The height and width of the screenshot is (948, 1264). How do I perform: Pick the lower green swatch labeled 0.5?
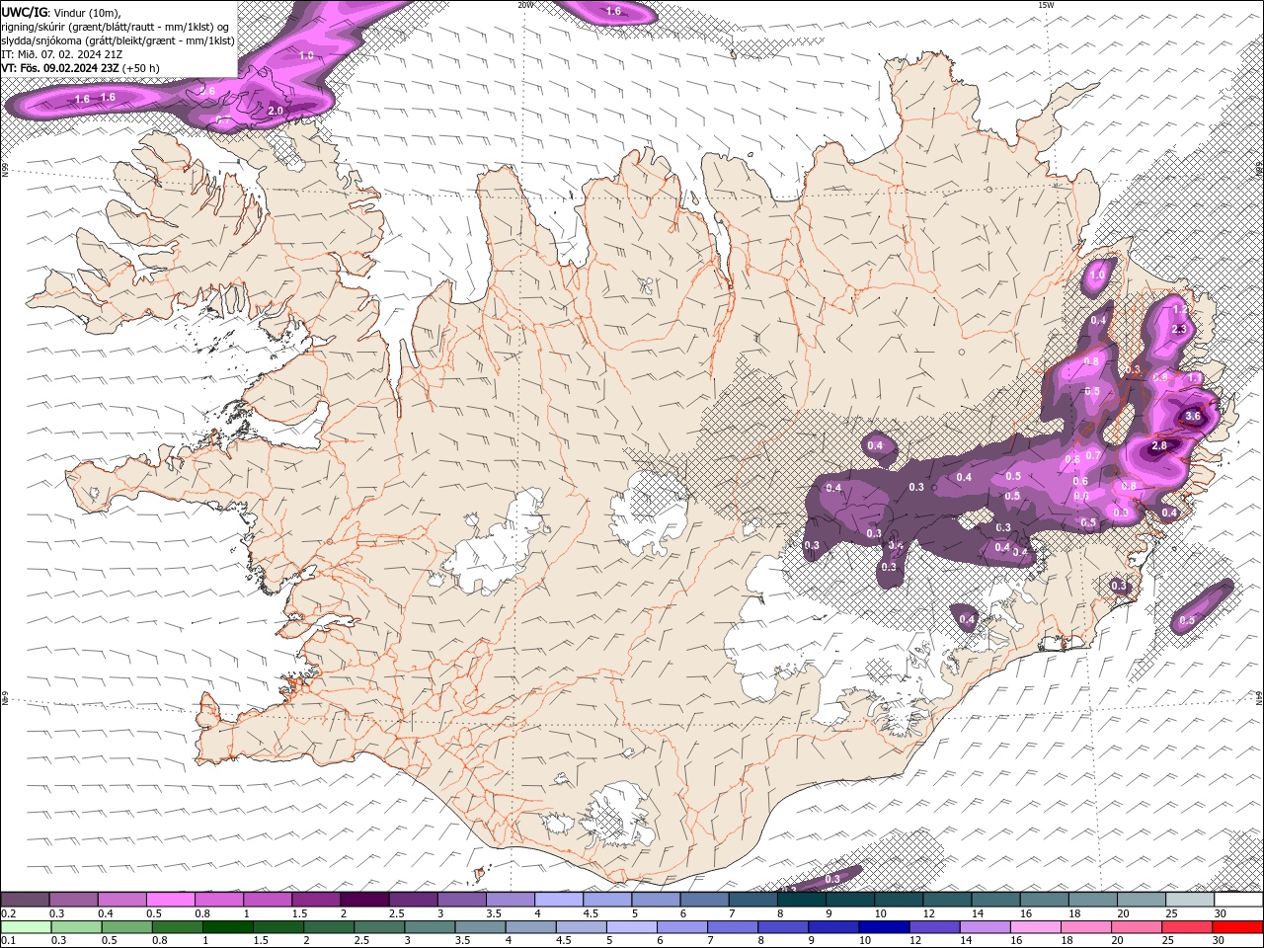tap(127, 927)
